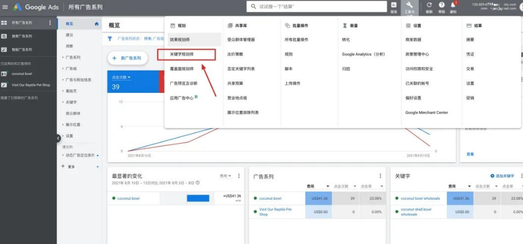Open the hamburger main menu icon
Viewport: 523px width, 244px height.
click(5, 7)
